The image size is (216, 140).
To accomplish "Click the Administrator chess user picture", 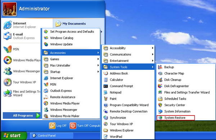I will (10, 9).
